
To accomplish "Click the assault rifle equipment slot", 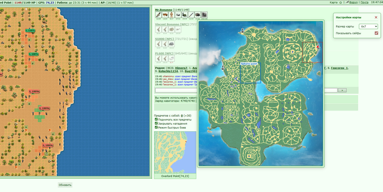I will [x=158, y=15].
